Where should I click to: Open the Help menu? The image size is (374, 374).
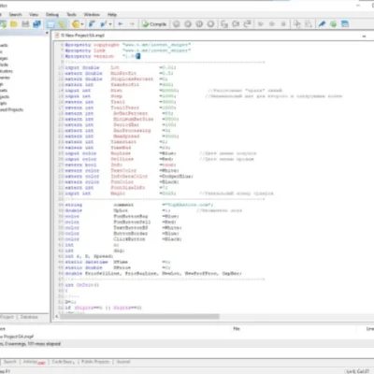click(112, 14)
